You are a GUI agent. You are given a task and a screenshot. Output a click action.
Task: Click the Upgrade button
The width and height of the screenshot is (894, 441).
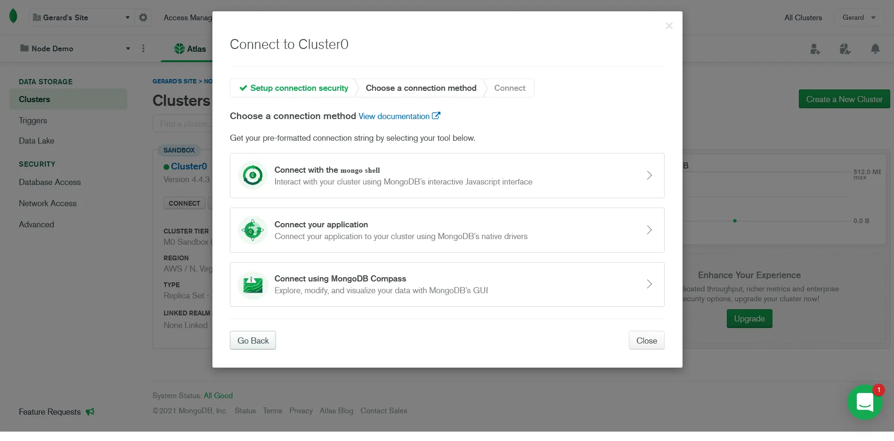pos(749,319)
